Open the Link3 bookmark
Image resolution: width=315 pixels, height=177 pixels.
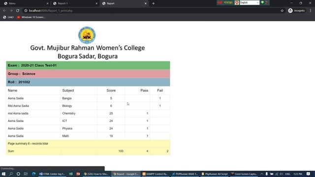[x=8, y=17]
